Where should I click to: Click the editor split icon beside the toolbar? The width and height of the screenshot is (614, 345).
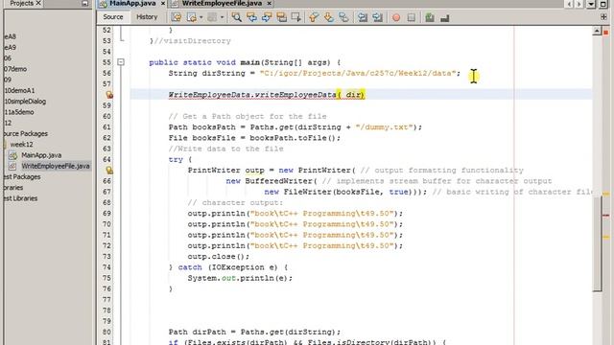(603, 17)
